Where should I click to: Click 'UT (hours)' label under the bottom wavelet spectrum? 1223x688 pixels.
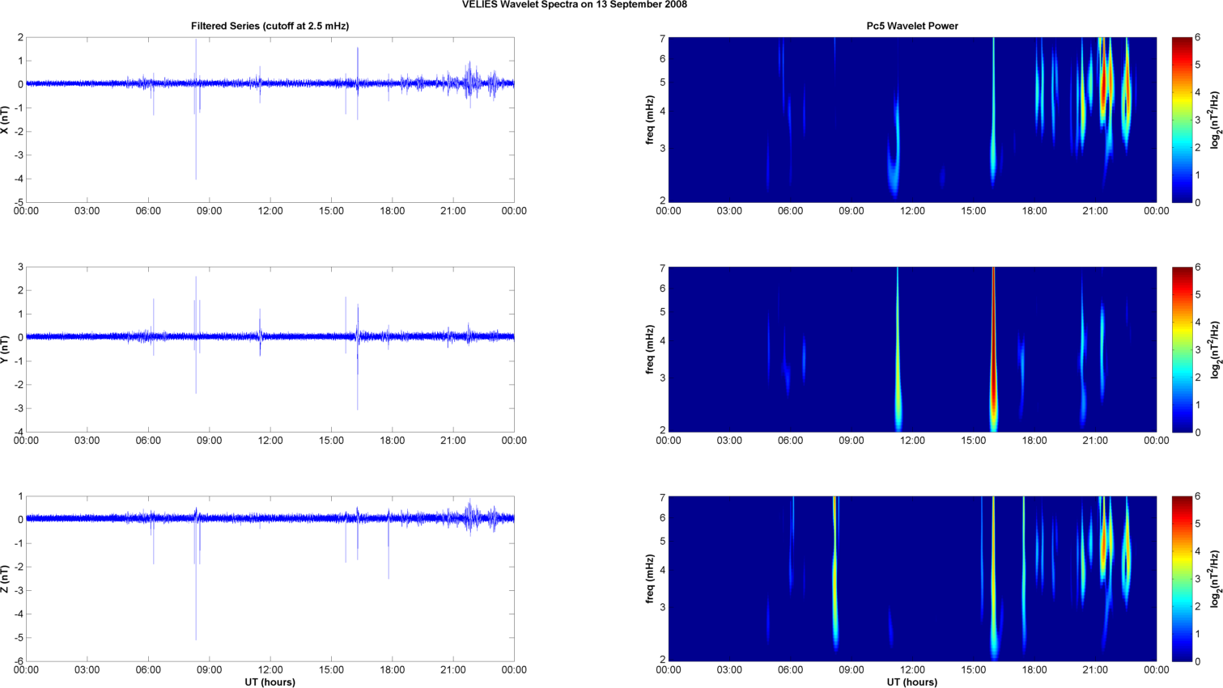click(912, 682)
